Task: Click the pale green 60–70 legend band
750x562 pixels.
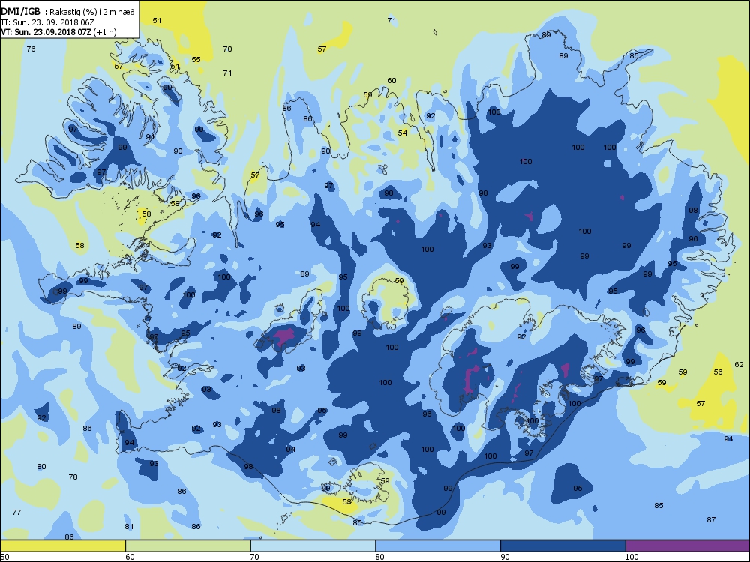Action: 188,546
